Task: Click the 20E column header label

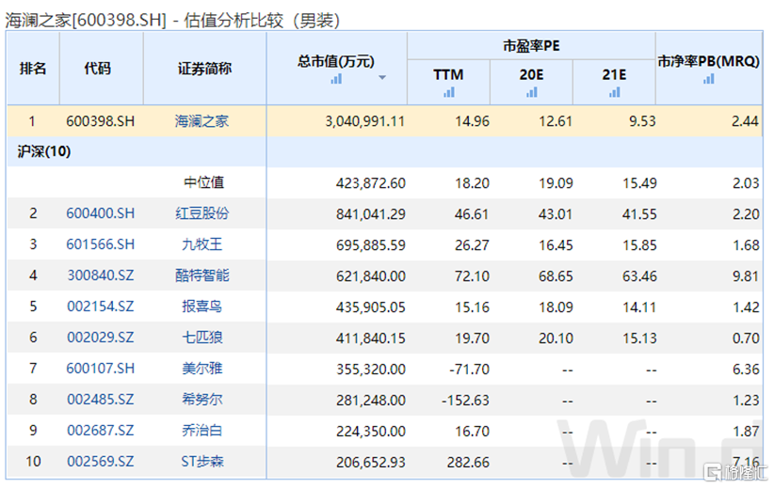Action: pyautogui.click(x=531, y=75)
